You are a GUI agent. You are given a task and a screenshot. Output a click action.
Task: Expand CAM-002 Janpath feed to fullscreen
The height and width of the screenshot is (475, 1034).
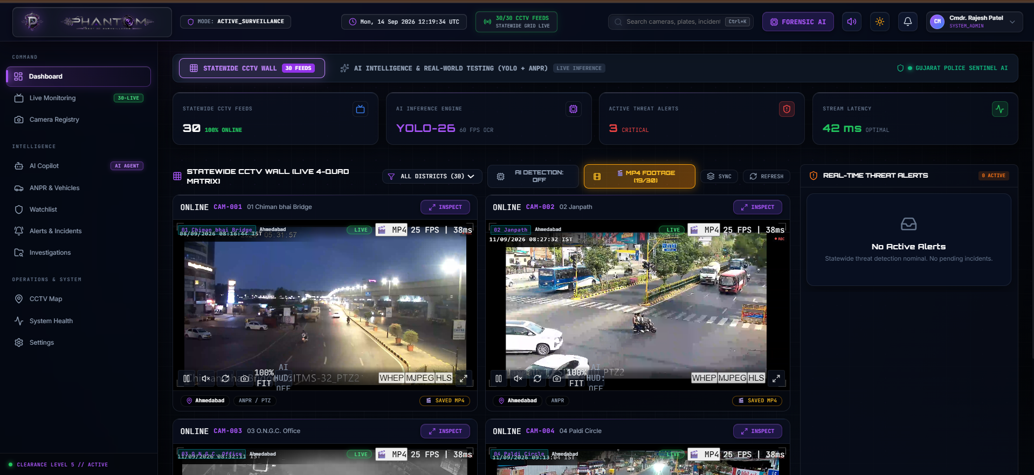point(776,379)
